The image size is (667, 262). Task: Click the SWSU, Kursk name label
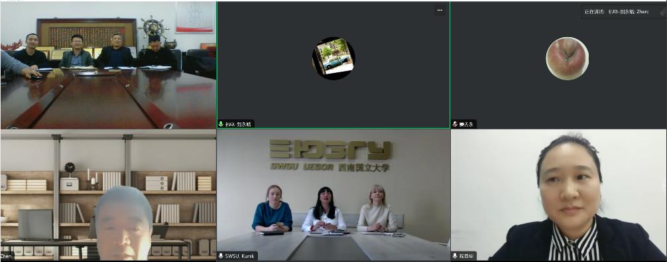240,255
